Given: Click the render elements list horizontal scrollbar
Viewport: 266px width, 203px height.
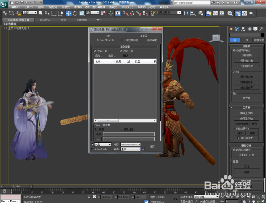Looking at the screenshot, I should (125, 120).
